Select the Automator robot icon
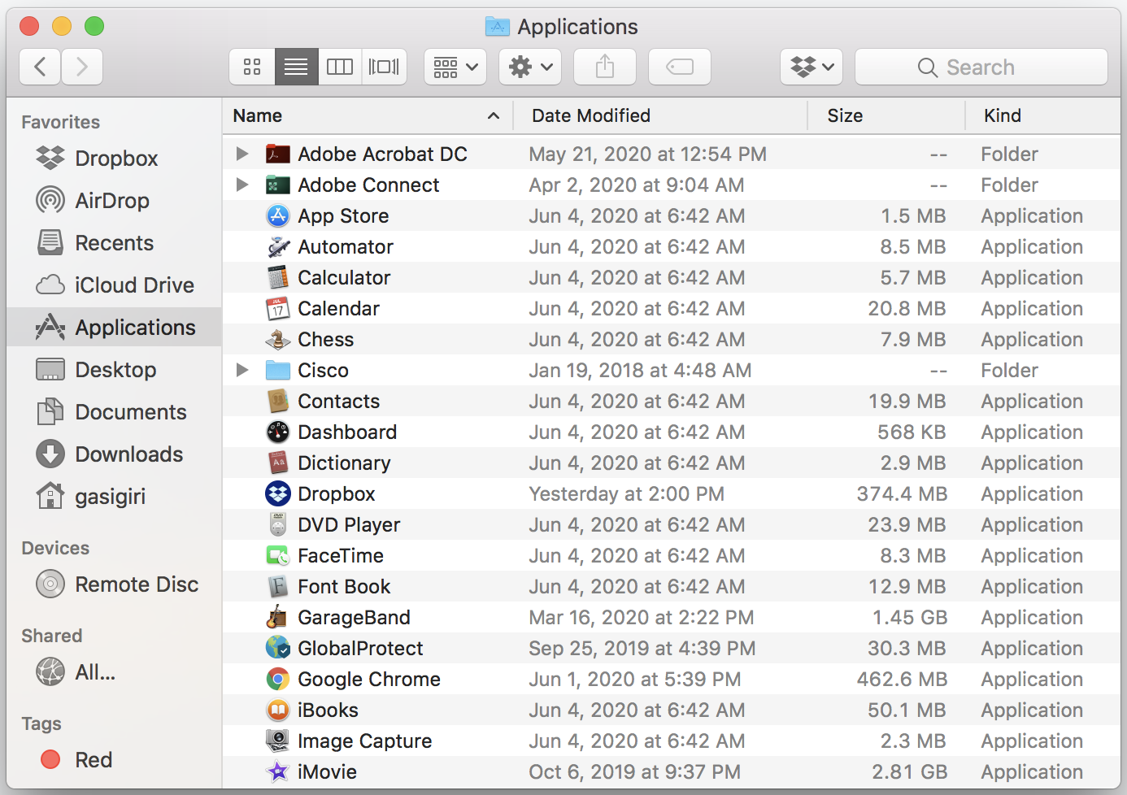This screenshot has height=795, width=1127. [278, 246]
